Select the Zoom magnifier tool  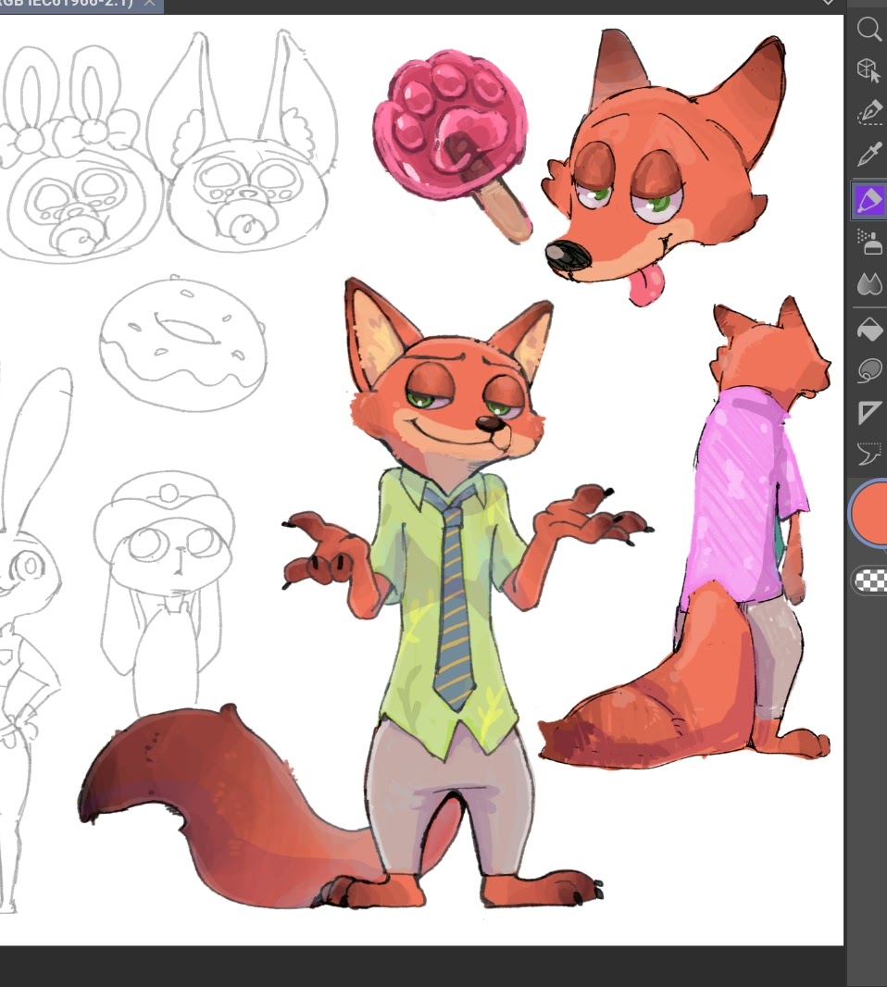[x=869, y=29]
